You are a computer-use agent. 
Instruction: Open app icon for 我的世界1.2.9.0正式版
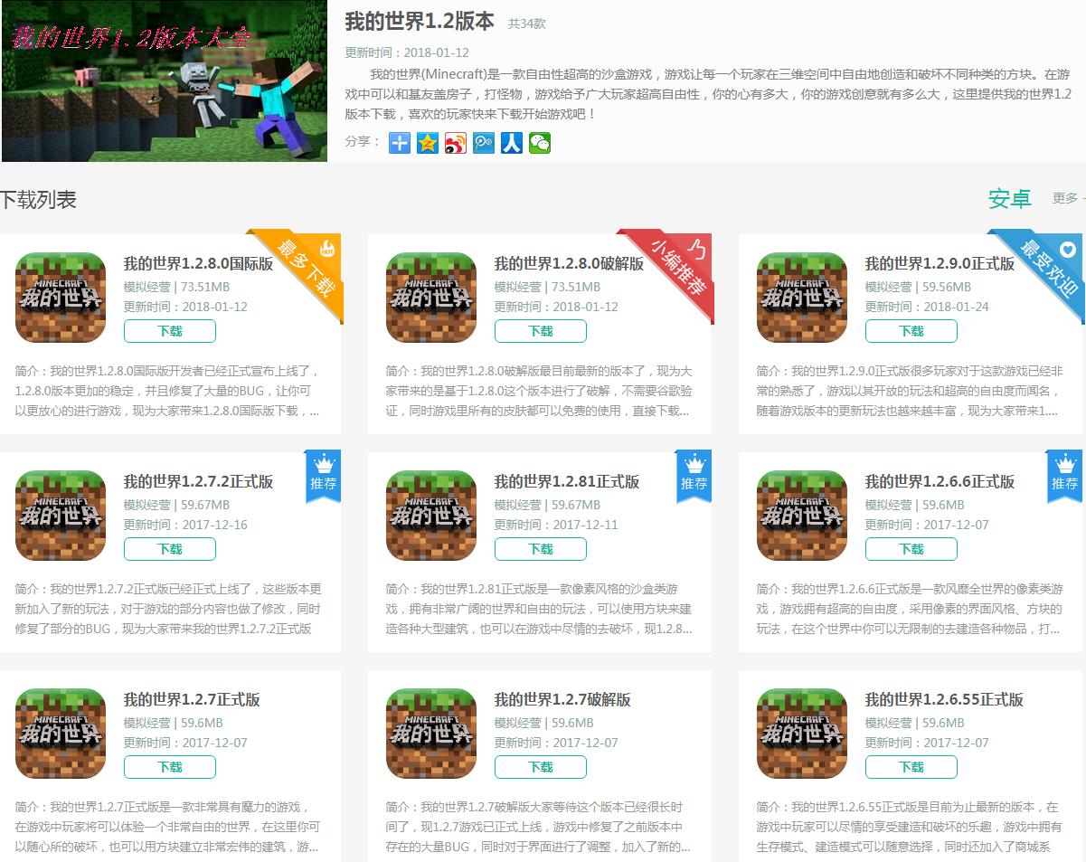click(802, 298)
